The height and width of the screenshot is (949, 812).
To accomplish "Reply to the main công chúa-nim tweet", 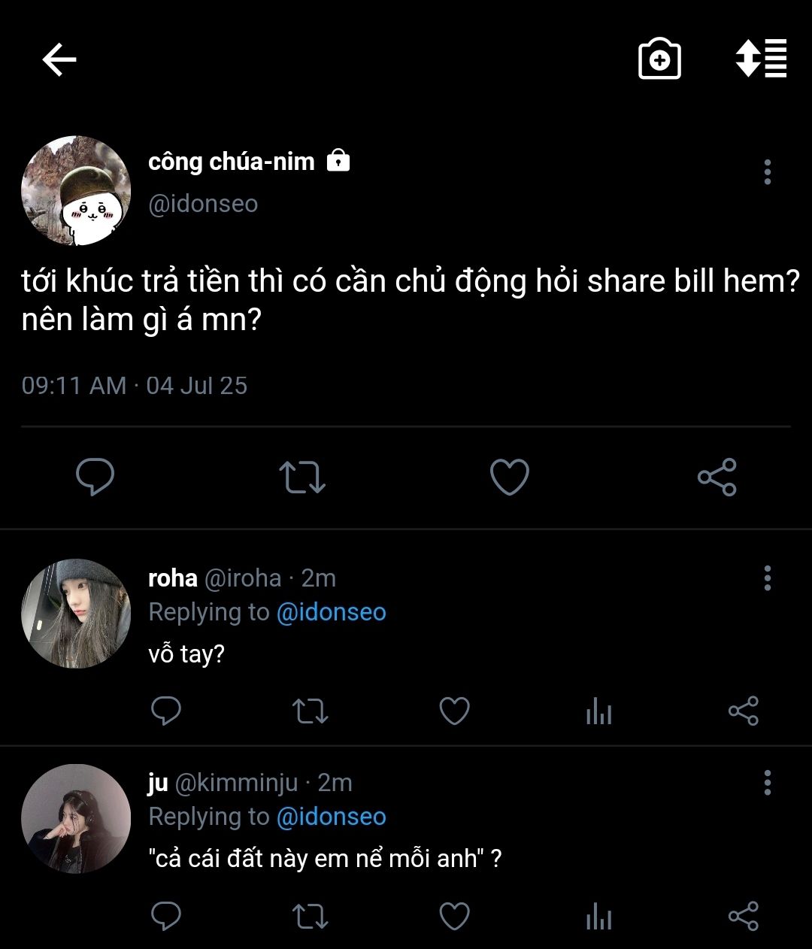I will point(95,477).
